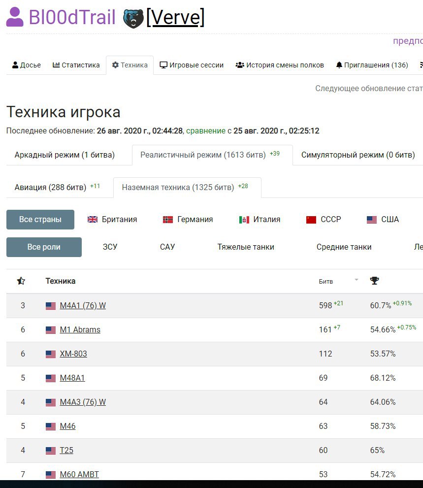The height and width of the screenshot is (488, 423).
Task: Open the M1 Abrams vehicle link
Action: pos(80,329)
